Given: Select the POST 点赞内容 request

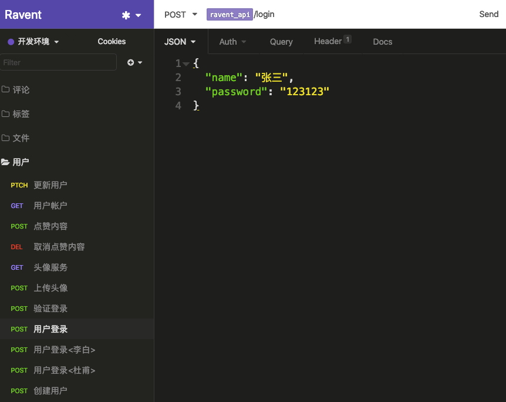Looking at the screenshot, I should tap(77, 226).
